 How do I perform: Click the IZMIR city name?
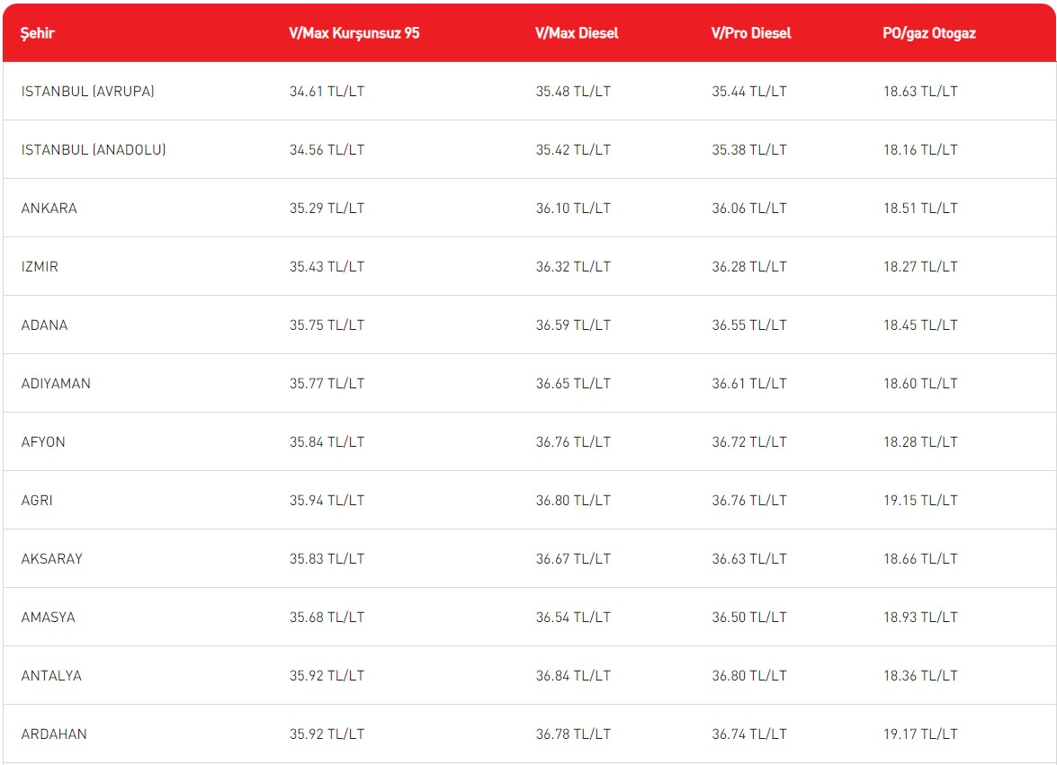tap(40, 267)
